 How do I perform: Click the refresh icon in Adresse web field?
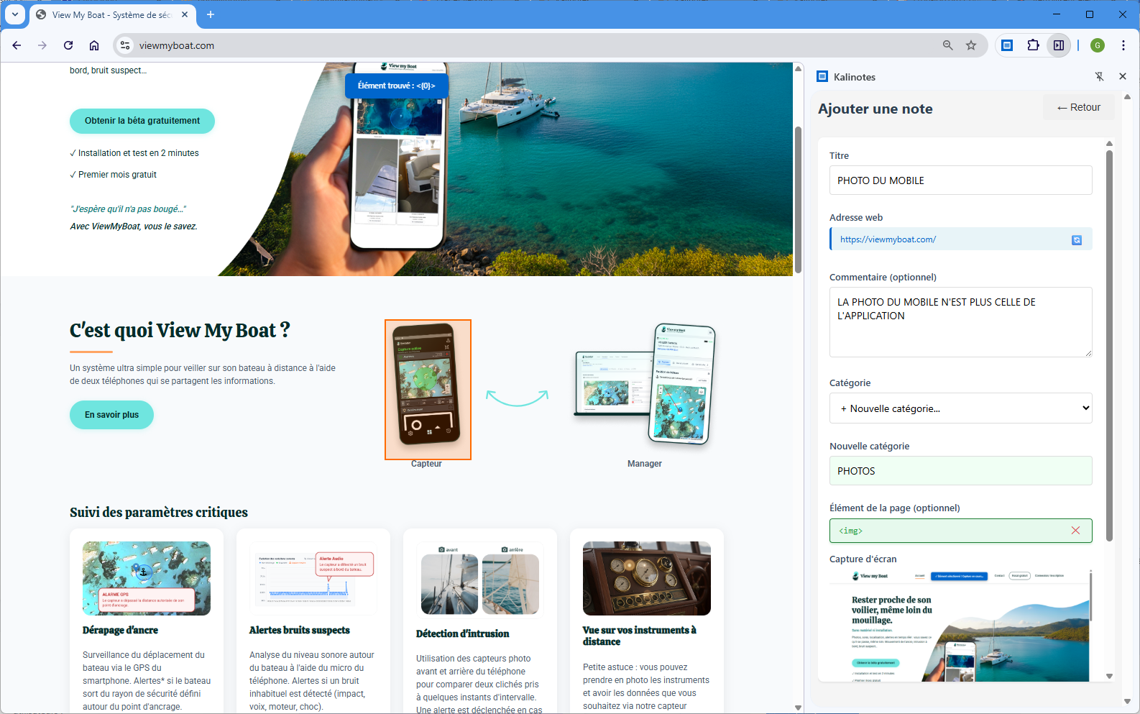1077,239
